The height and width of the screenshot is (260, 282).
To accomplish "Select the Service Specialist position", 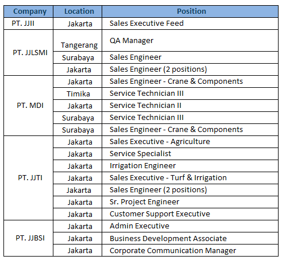I will click(x=190, y=154).
